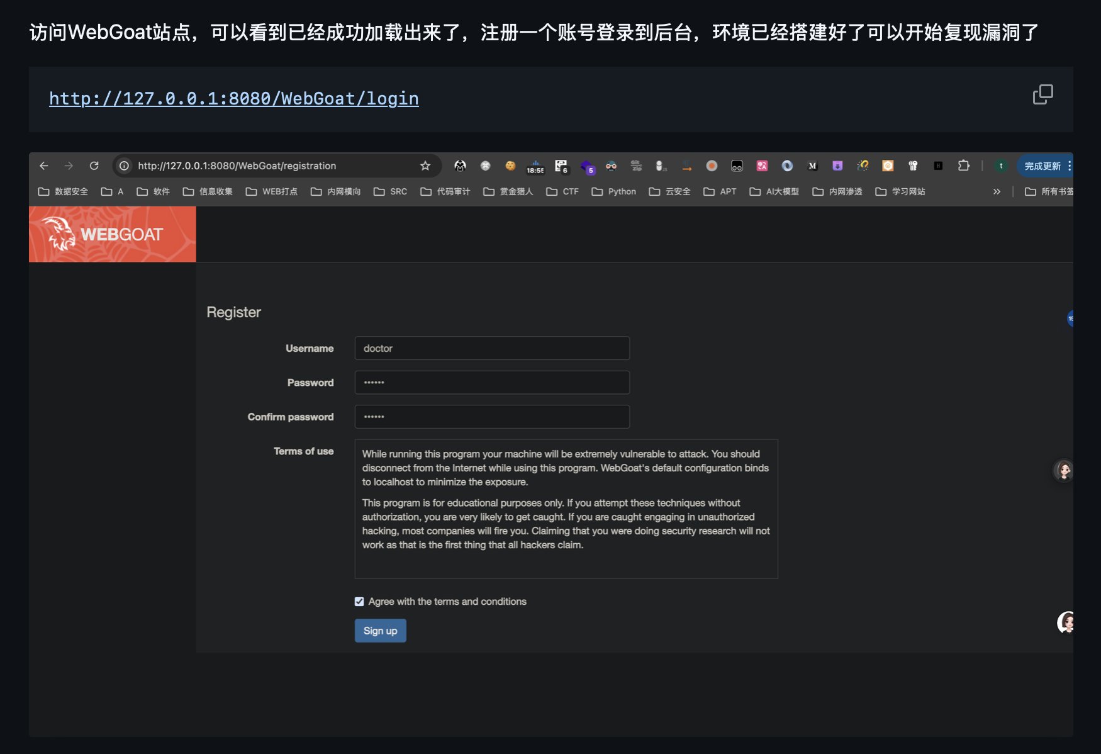Reload the WebGoat registration page

click(x=94, y=166)
